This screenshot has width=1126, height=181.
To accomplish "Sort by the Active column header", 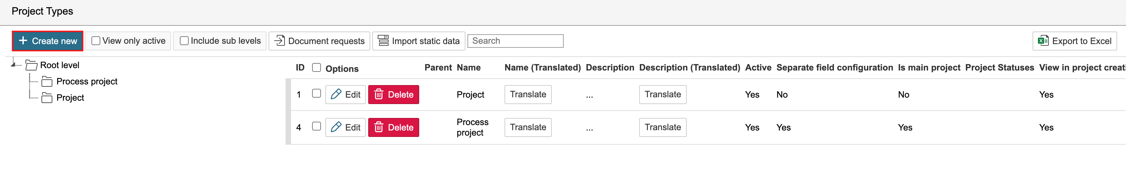I will tap(758, 67).
